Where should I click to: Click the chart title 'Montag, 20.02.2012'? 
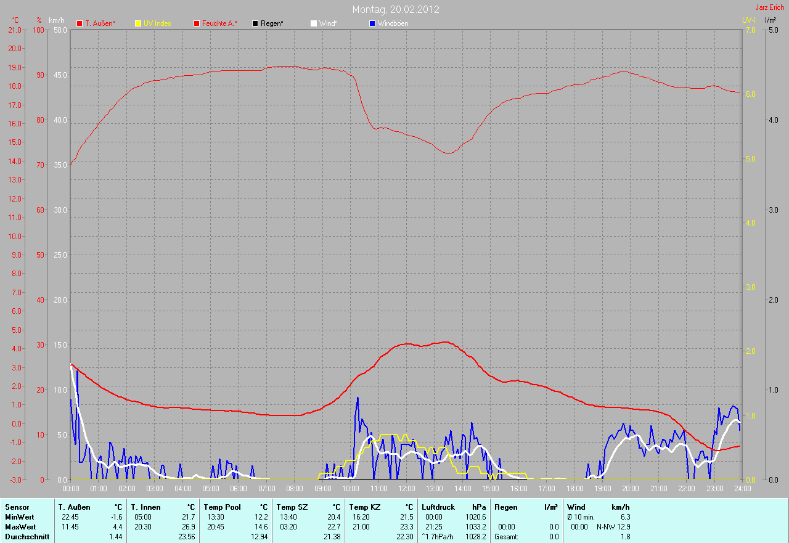[x=396, y=9]
